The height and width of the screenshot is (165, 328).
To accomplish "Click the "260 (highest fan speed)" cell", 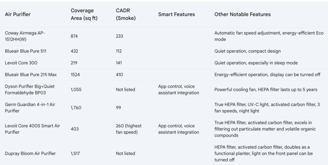I will [128, 129].
